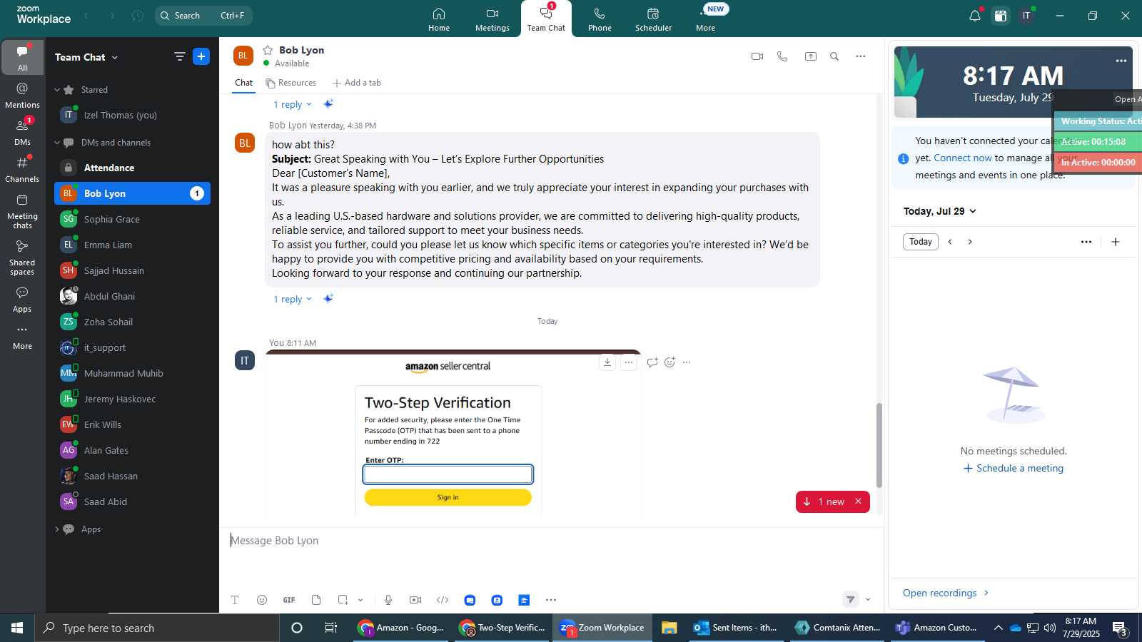
Task: Download the Two-Step Verification image
Action: click(x=607, y=362)
